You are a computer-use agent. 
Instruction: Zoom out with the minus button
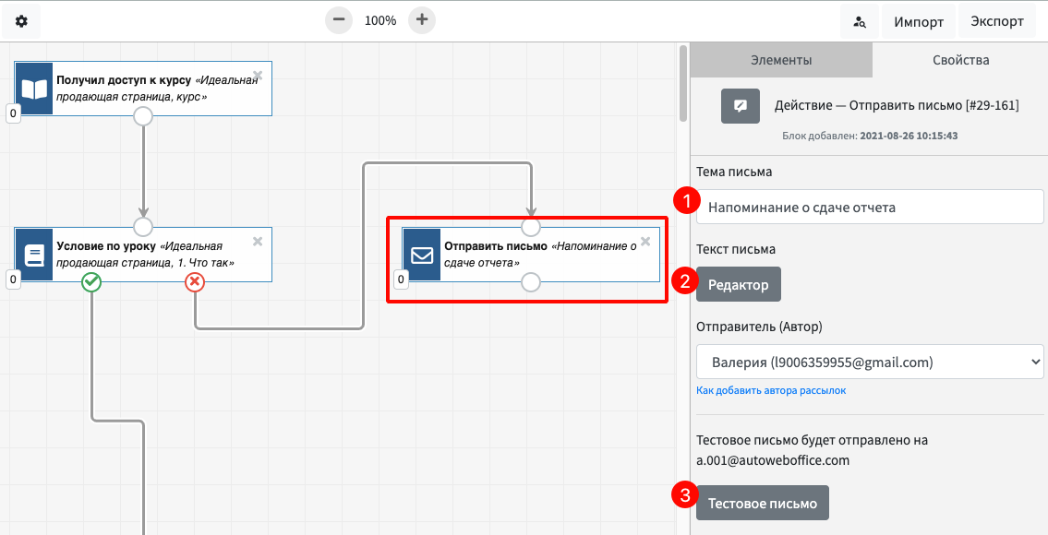(339, 20)
